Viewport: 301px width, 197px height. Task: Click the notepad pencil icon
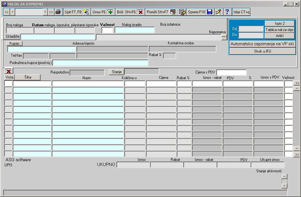pos(218,12)
